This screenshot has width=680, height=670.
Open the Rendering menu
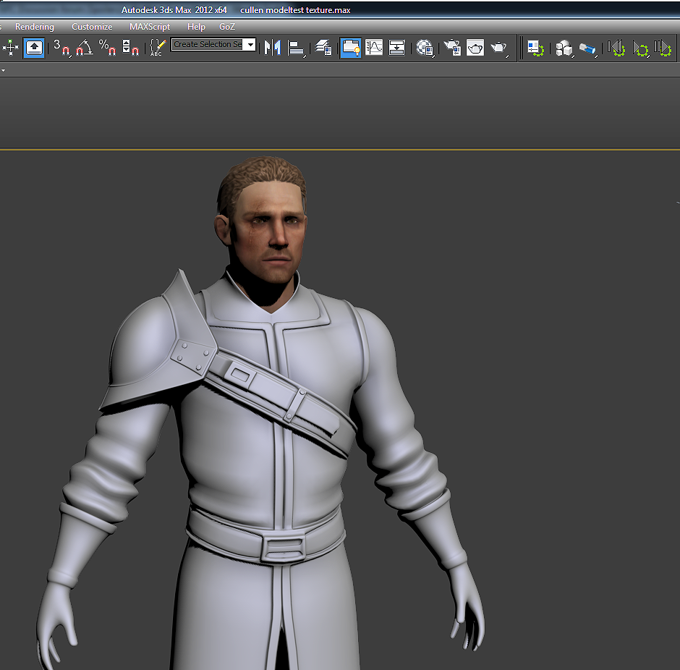pyautogui.click(x=35, y=27)
